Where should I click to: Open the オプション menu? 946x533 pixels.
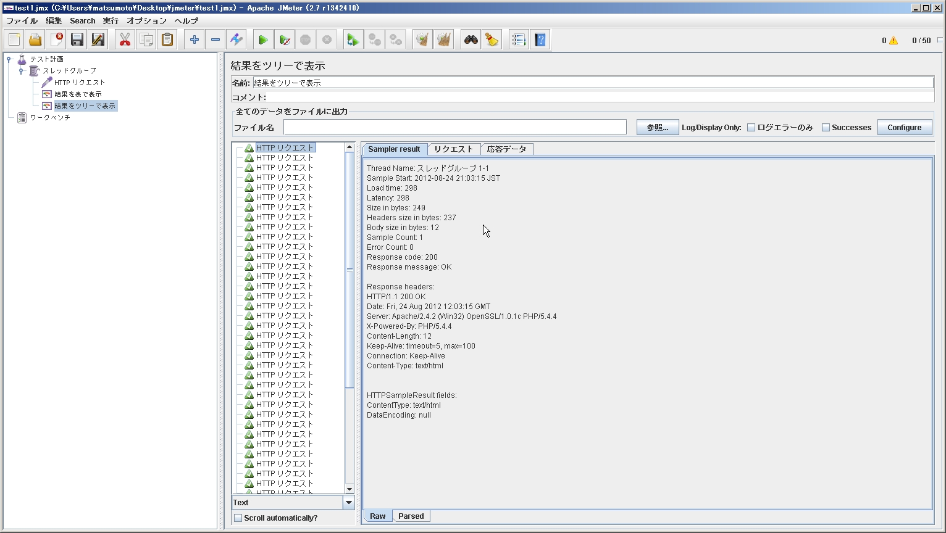146,21
